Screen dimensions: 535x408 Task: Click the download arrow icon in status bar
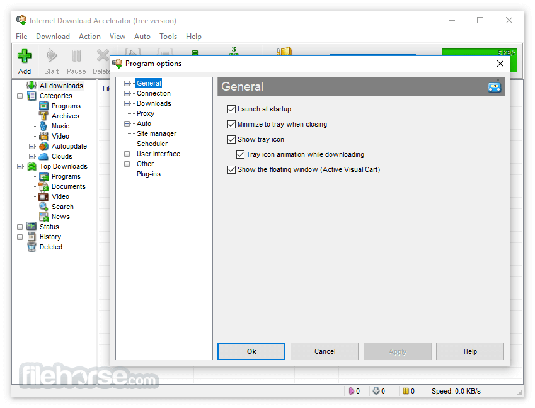pyautogui.click(x=376, y=391)
